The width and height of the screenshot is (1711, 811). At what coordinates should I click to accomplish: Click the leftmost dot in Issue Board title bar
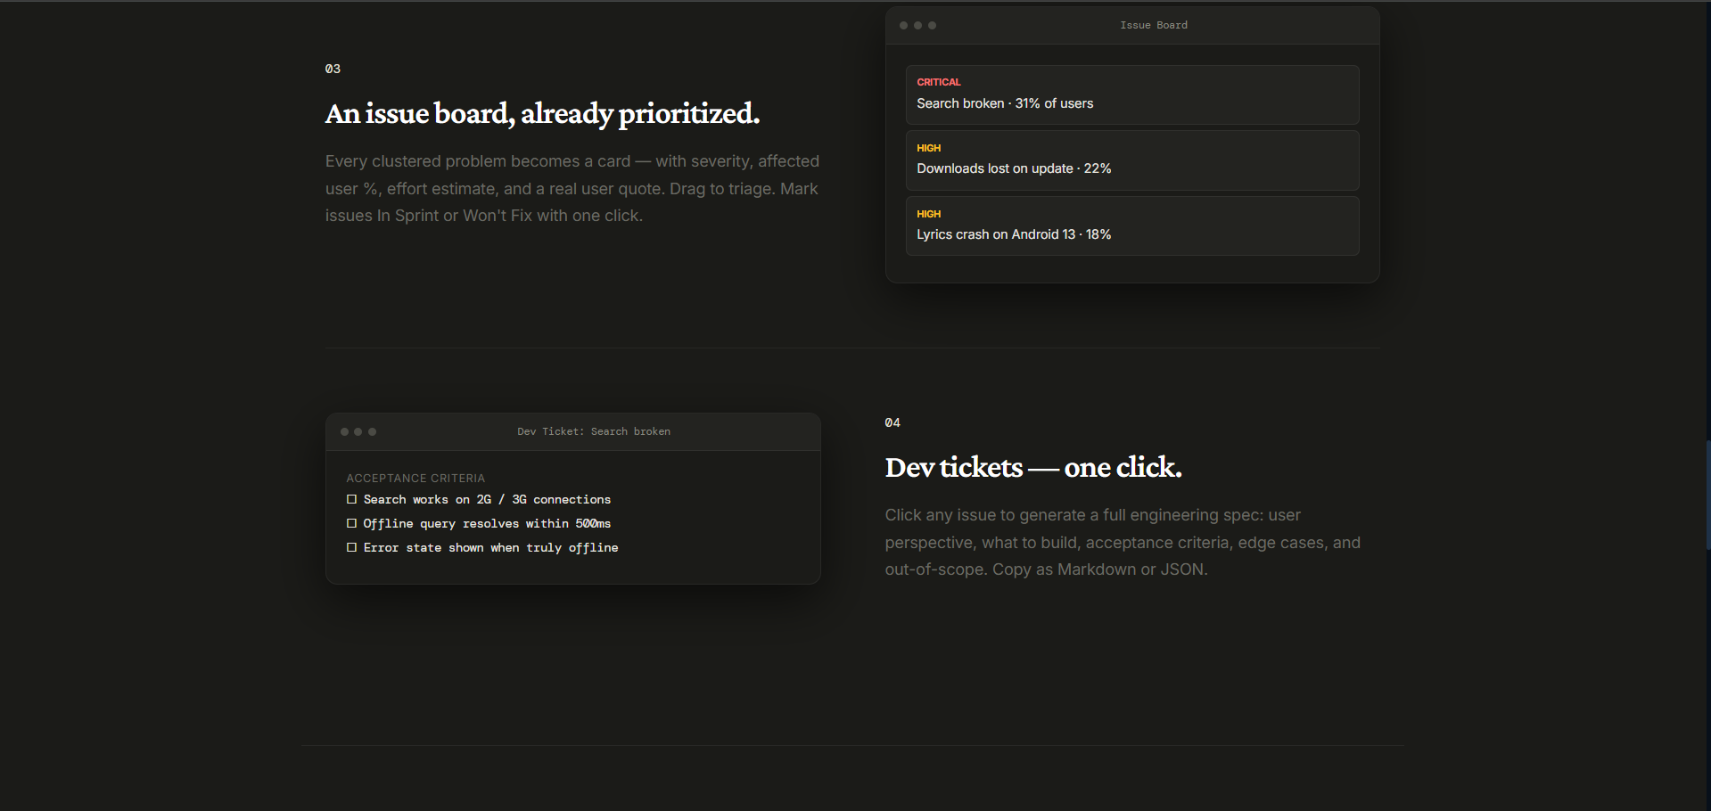pos(903,26)
